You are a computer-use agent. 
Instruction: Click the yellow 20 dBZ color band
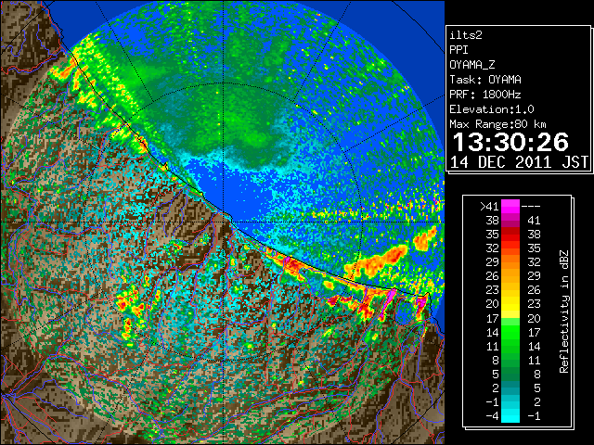(510, 304)
